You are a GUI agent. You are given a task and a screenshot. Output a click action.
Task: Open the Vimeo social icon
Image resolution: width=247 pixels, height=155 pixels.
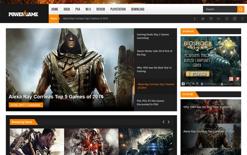coord(210,19)
